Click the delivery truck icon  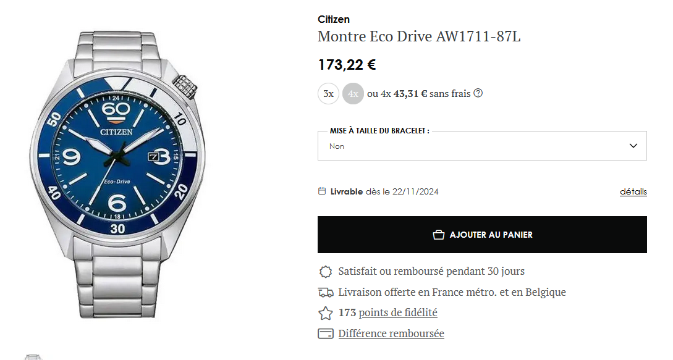[326, 293]
